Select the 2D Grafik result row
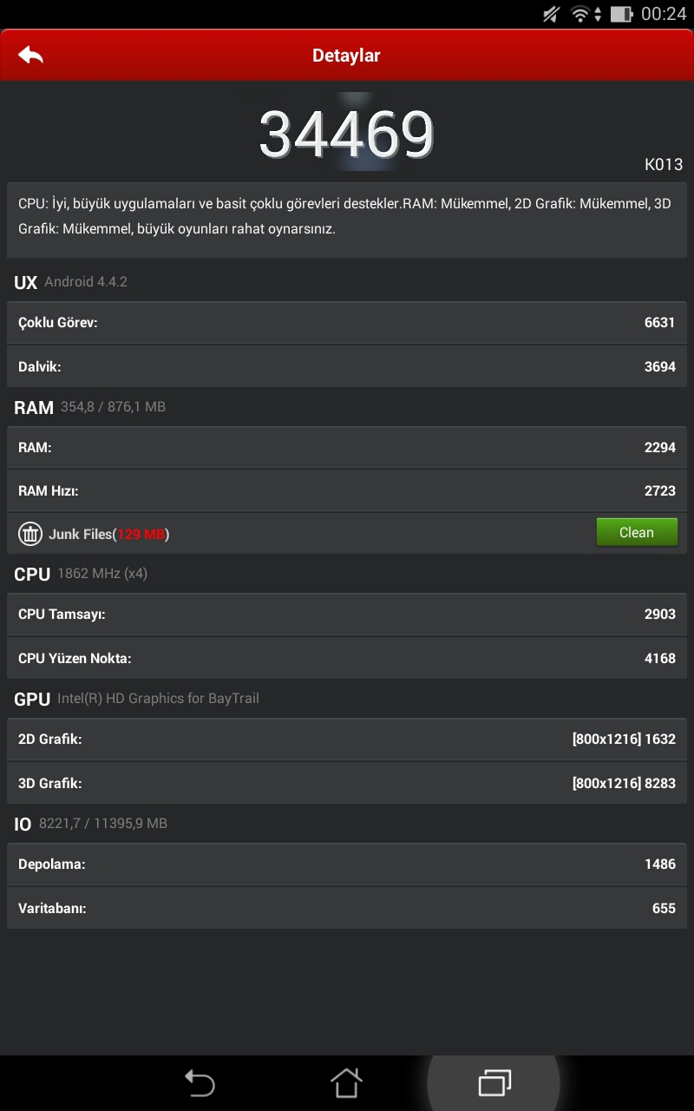 point(347,740)
